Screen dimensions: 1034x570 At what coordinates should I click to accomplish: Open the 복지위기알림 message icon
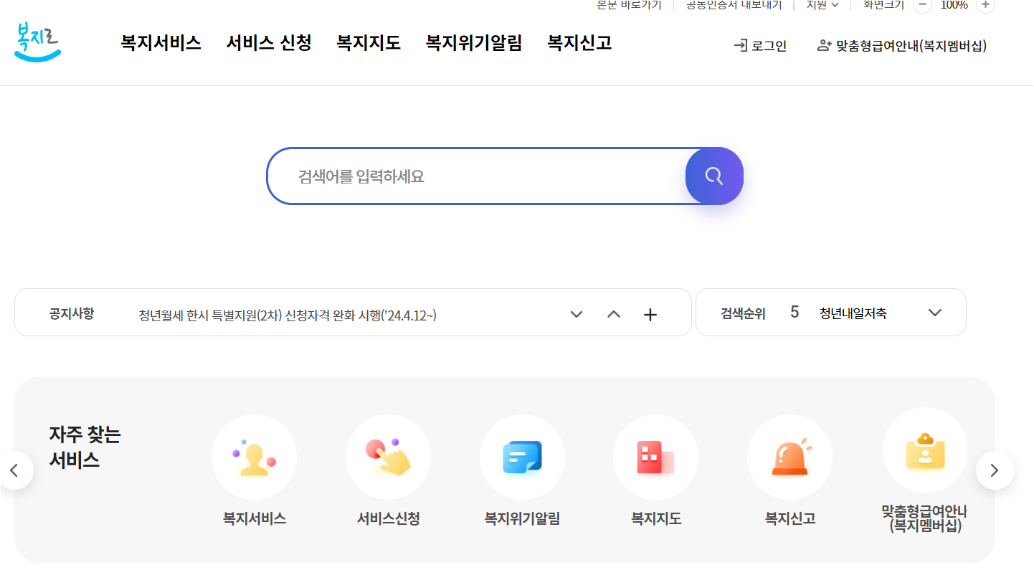[522, 457]
